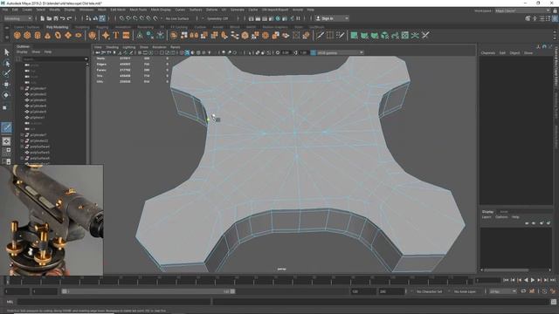
Task: Open the Outliner search field dropdown arrow
Action: [86, 59]
